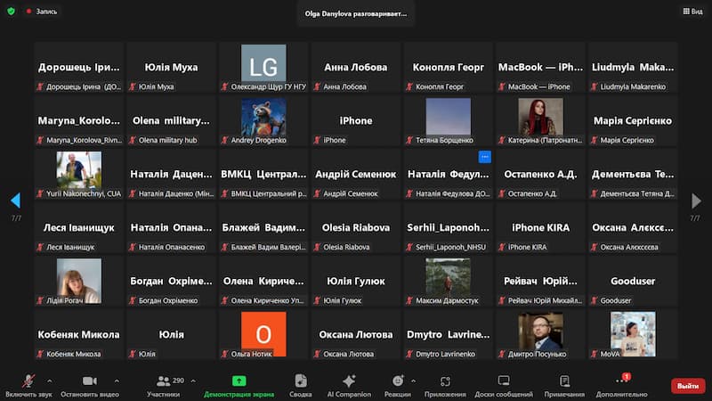Screen dimensions: 712x401
Task: Open the Участники participants panel
Action: tap(164, 381)
